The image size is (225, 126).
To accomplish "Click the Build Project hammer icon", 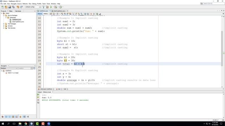I will (x=44, y=7).
